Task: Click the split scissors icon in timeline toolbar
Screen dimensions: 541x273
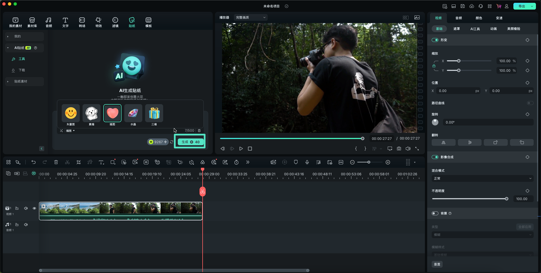Action: point(67,162)
